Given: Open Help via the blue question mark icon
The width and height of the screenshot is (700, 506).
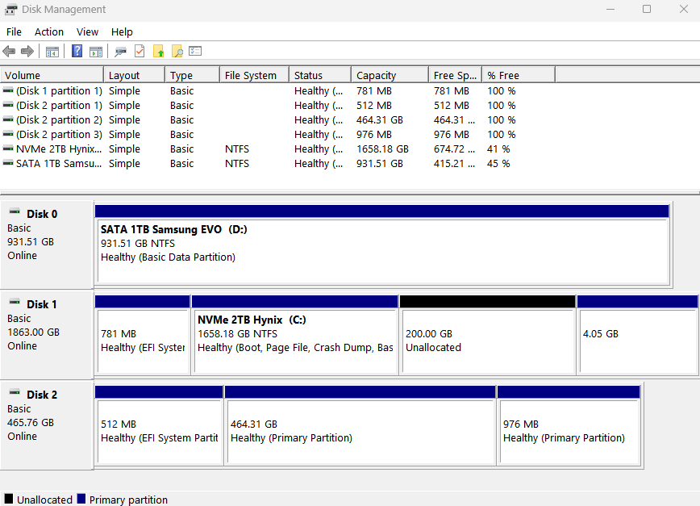Looking at the screenshot, I should (x=77, y=52).
